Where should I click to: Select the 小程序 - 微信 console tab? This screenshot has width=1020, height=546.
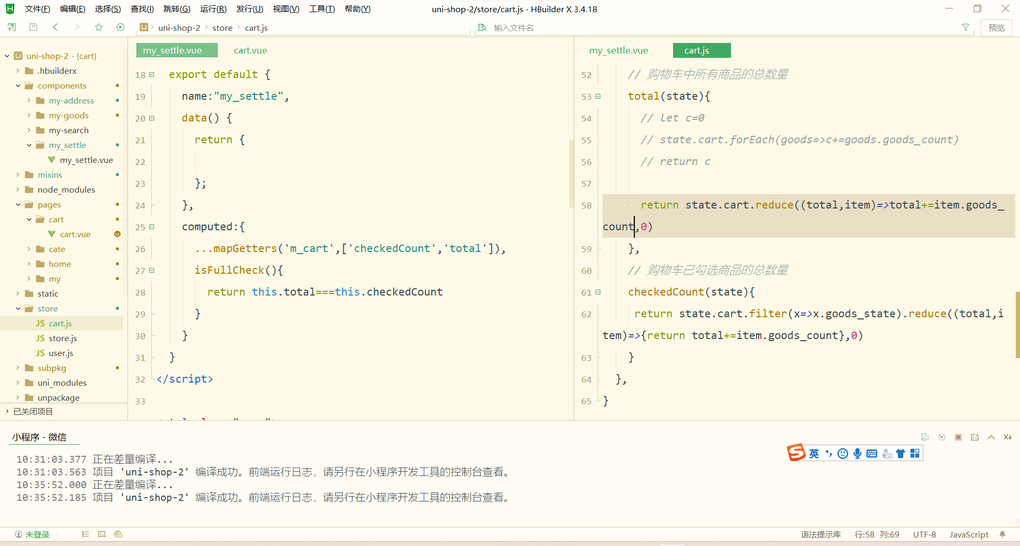click(x=39, y=437)
